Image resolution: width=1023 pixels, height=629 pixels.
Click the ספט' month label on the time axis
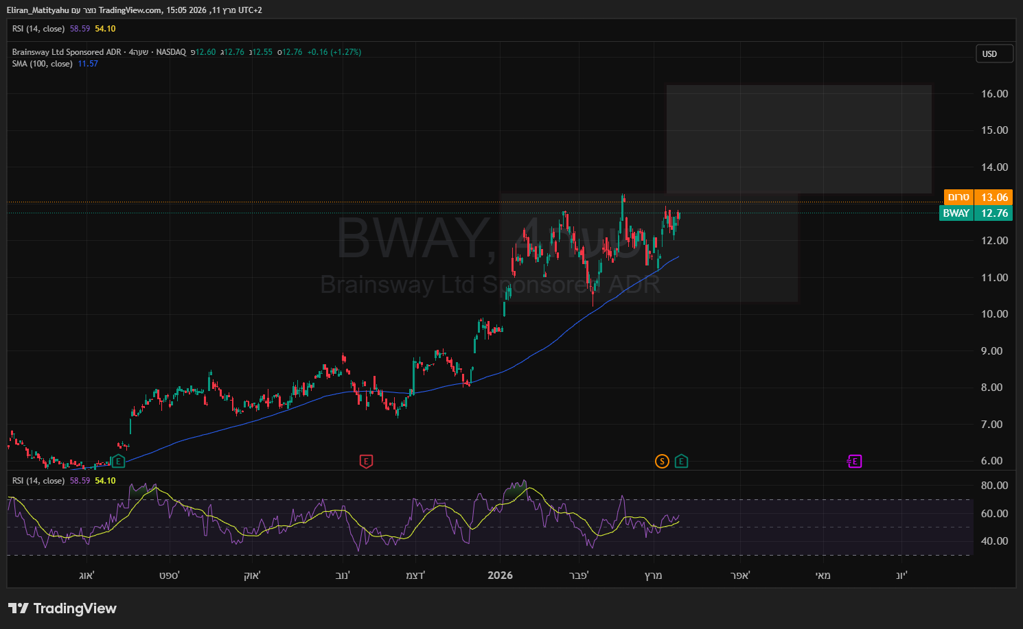pos(170,575)
